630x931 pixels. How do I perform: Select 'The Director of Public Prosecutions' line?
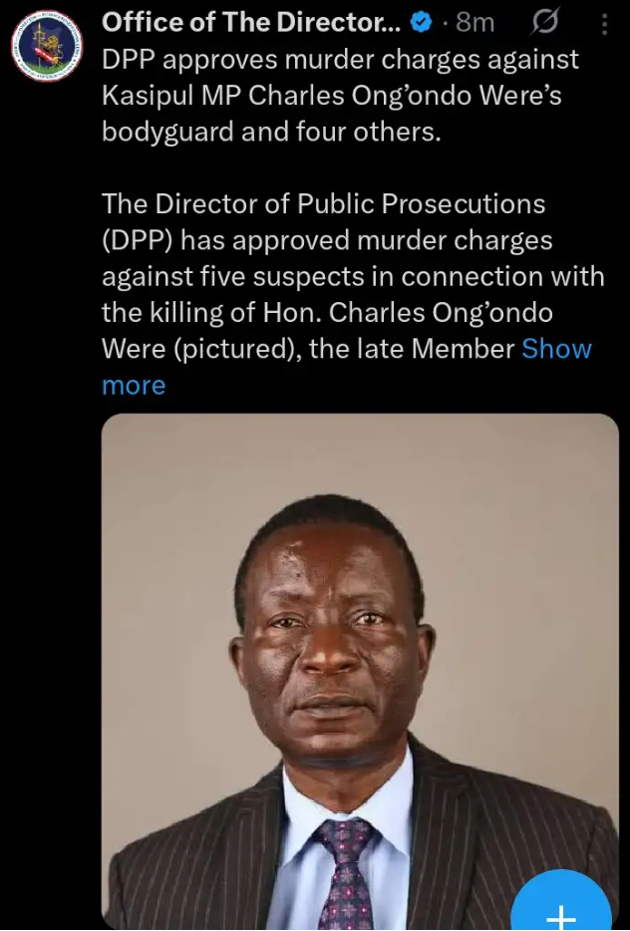point(324,204)
